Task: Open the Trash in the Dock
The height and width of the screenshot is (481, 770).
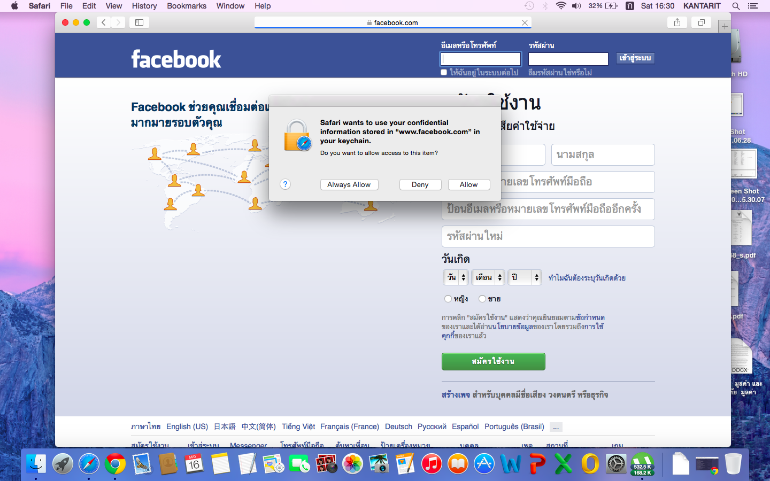Action: point(733,463)
